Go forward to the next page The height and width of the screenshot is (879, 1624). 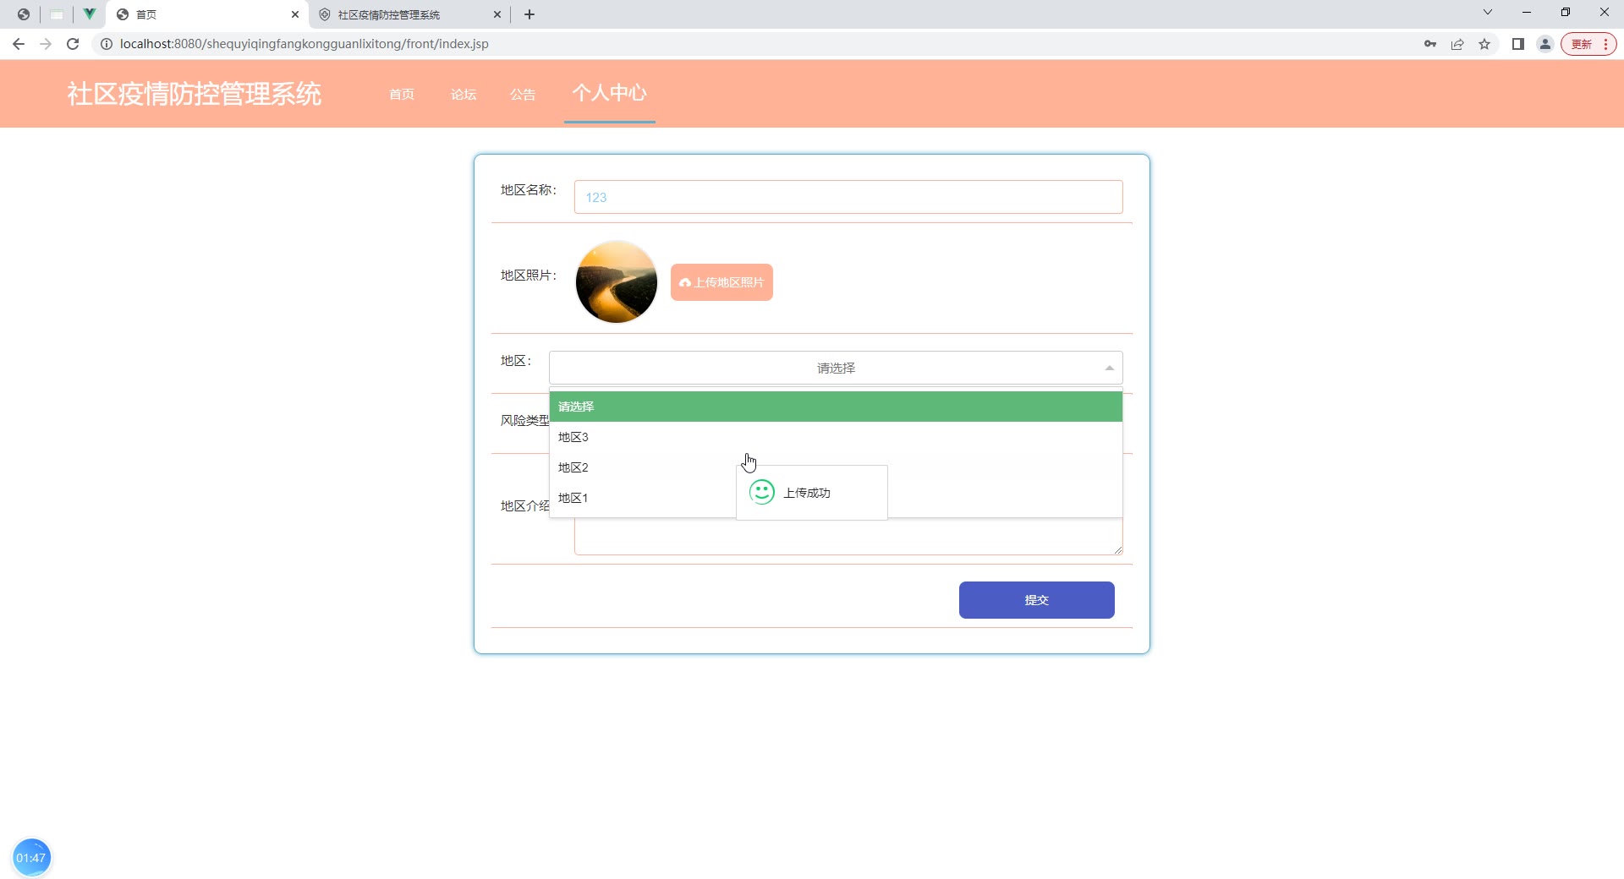click(46, 44)
